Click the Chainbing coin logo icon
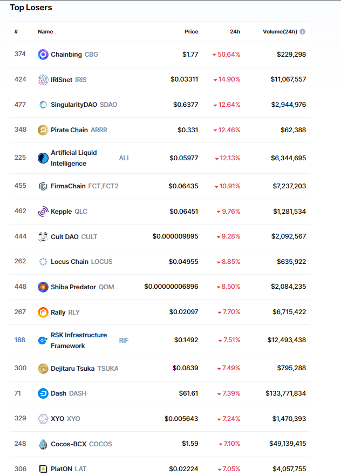Screen dimensions: 341x476 pos(43,55)
